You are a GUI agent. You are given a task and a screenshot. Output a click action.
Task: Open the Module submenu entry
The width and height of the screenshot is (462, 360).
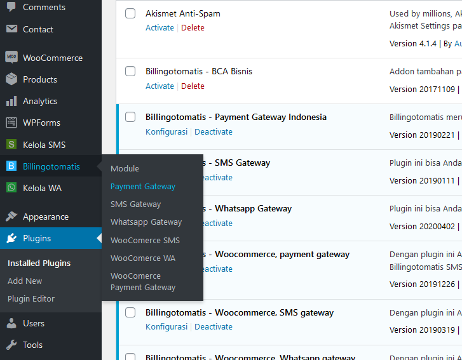(x=125, y=169)
